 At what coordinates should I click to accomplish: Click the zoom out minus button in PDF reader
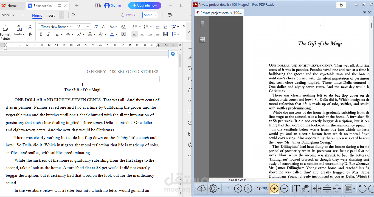284,189
